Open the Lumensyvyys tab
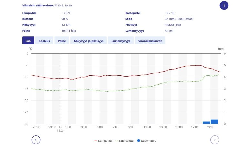 [x=121, y=41]
